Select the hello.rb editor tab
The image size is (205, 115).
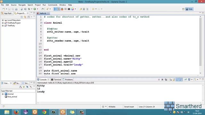pyautogui.click(x=43, y=13)
